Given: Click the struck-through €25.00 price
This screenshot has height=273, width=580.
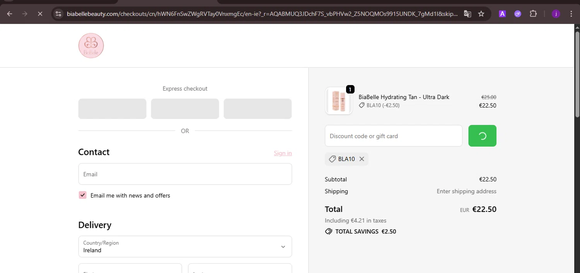Looking at the screenshot, I should [489, 97].
